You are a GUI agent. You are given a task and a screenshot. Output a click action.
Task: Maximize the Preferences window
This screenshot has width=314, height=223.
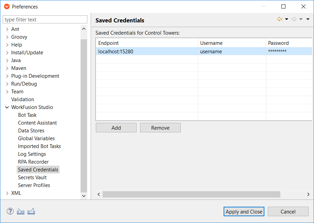pyautogui.click(x=283, y=6)
